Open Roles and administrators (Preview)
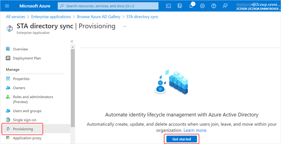 click(33, 99)
